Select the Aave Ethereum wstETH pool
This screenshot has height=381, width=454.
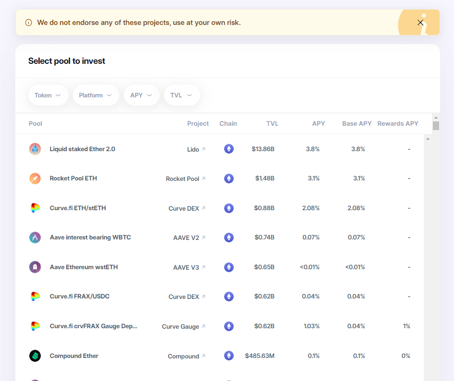84,267
